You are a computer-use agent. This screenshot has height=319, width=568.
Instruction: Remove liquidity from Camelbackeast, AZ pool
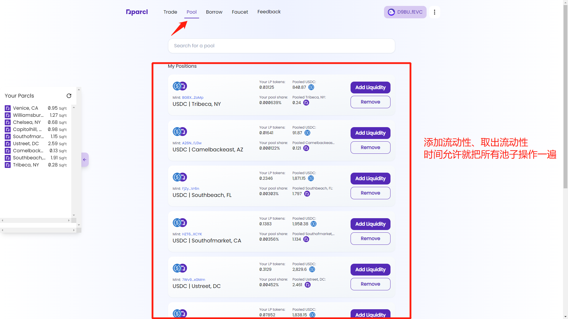point(370,148)
